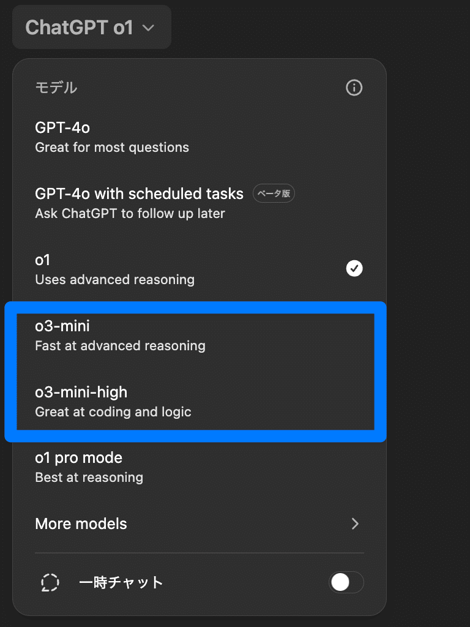Click the 一時チャット label text

coord(121,582)
